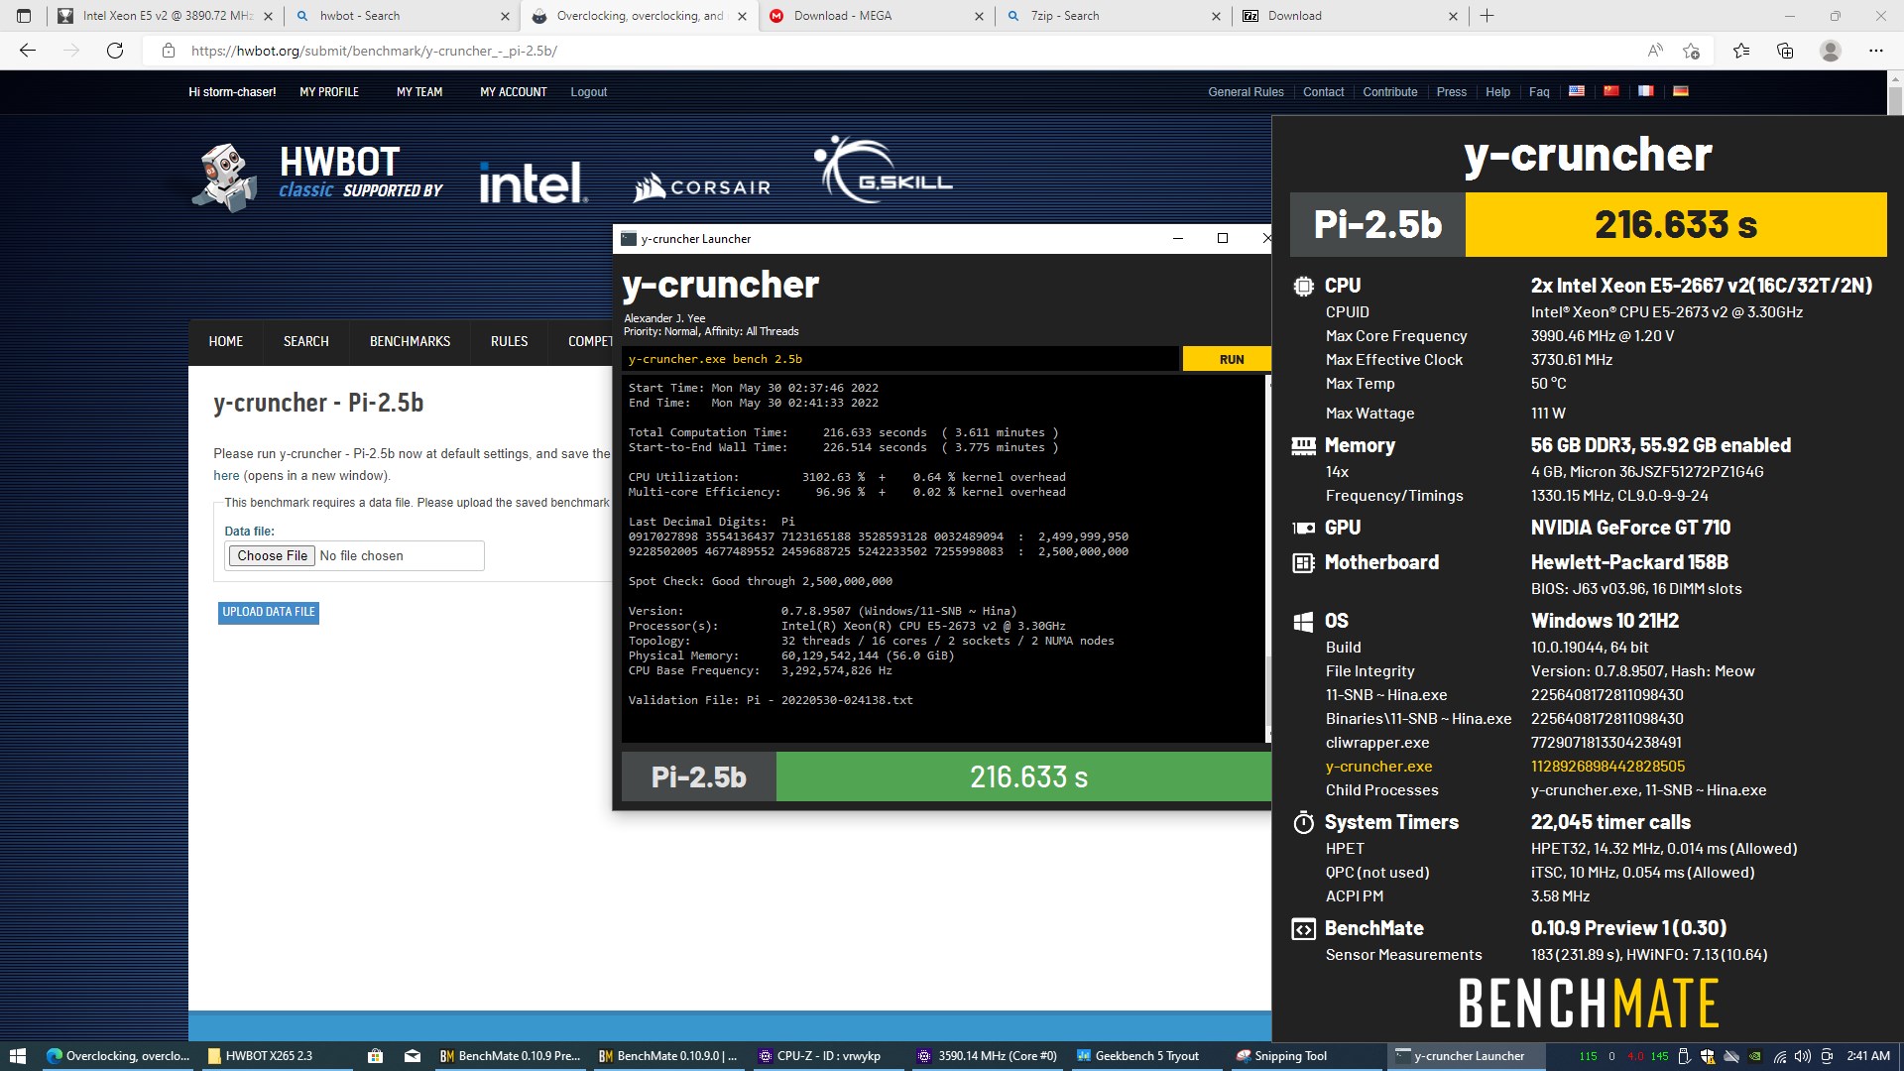This screenshot has height=1071, width=1904.
Task: Click the OneDrive tray icon
Action: tap(1731, 1056)
